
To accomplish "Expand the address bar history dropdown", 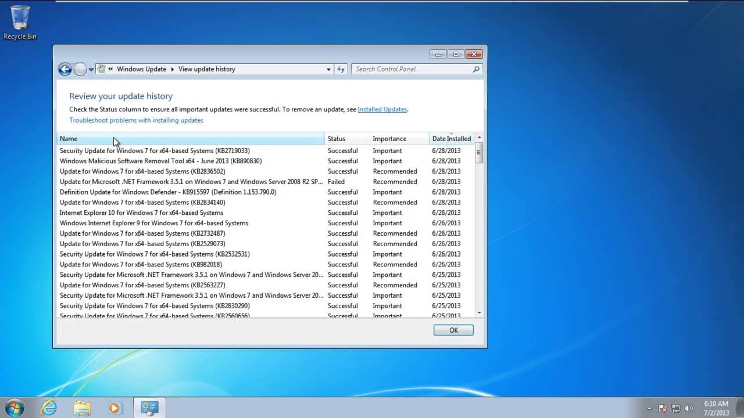I will pos(328,69).
